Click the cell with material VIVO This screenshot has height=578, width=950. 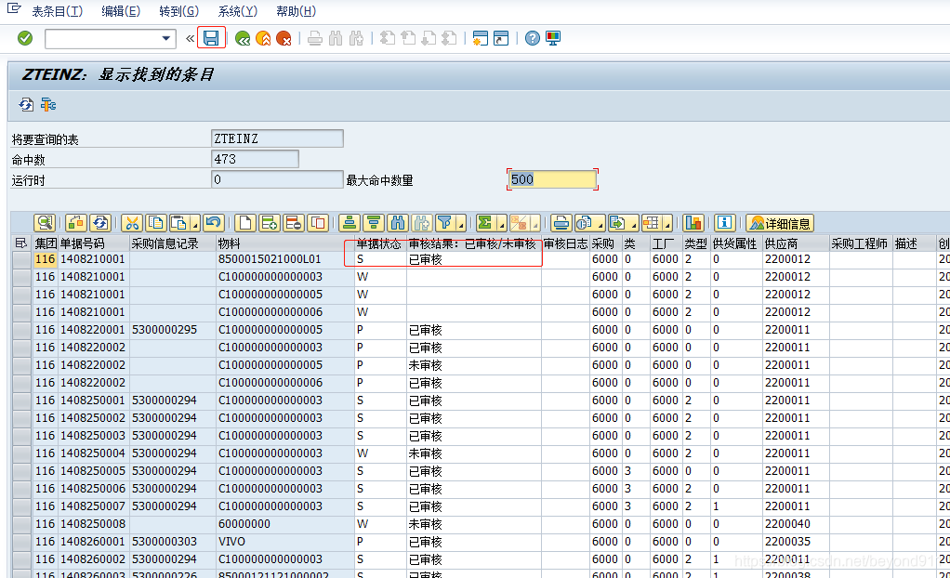tap(284, 542)
